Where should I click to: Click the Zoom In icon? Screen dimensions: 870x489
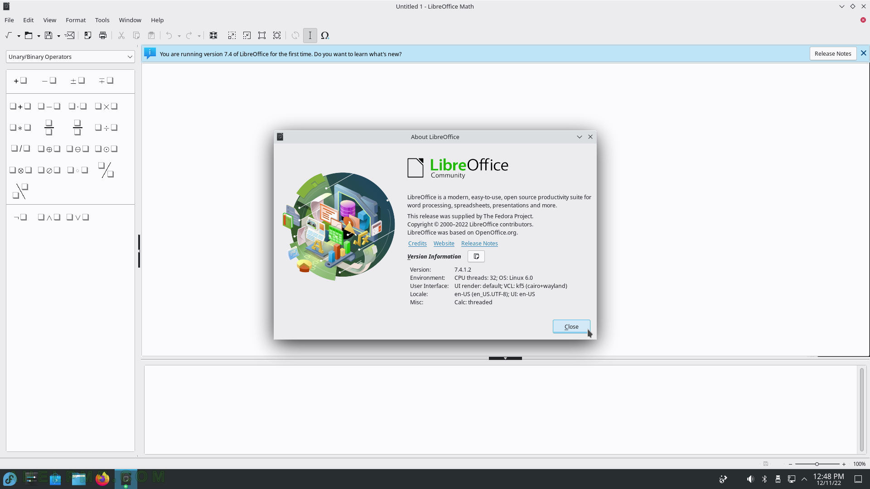(232, 35)
